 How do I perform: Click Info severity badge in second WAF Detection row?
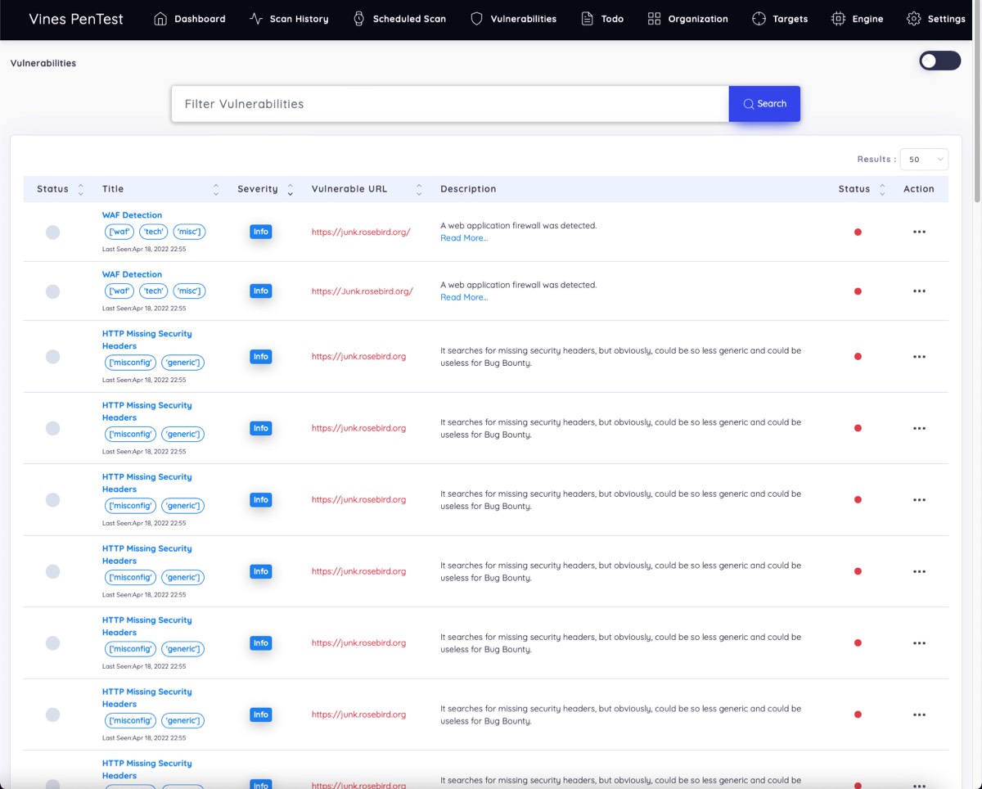tap(261, 291)
